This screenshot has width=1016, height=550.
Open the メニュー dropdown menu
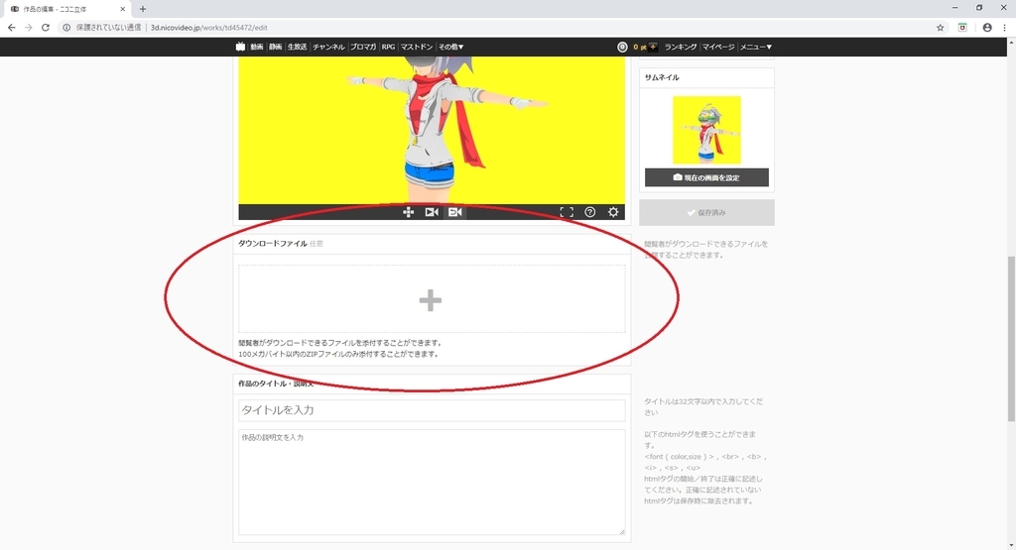point(755,47)
